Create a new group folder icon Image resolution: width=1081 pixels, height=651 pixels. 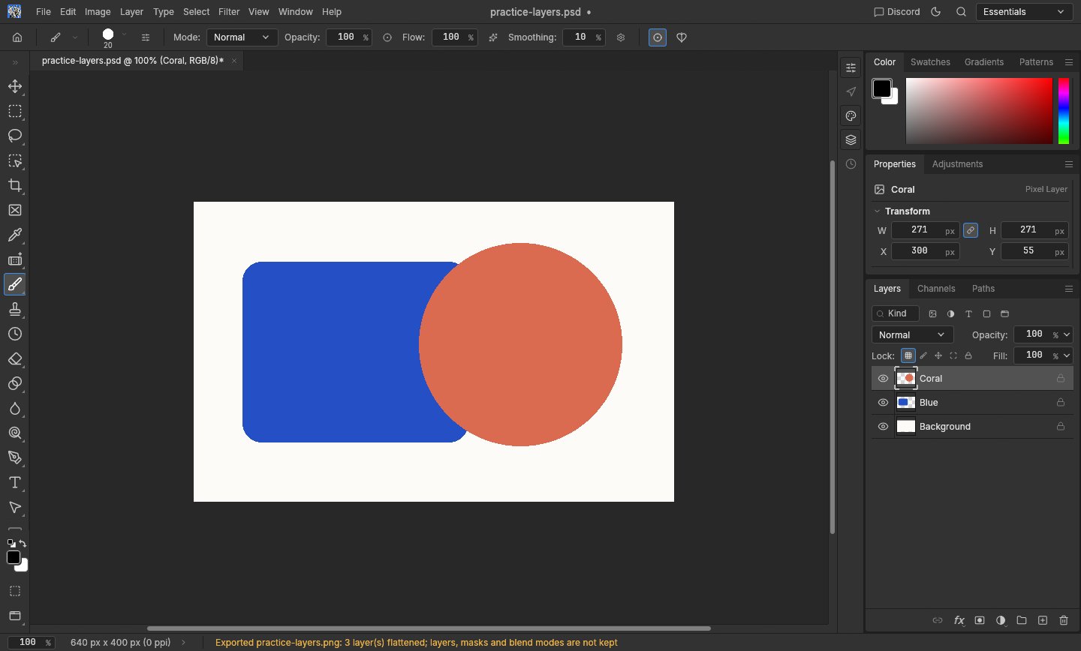(x=1022, y=620)
